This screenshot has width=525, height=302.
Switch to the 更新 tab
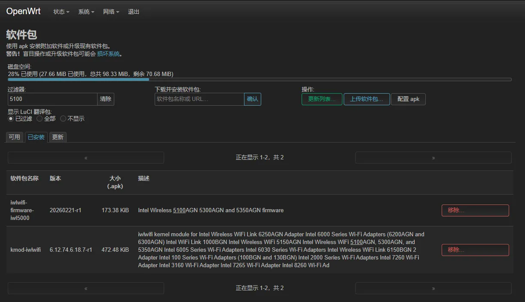58,137
